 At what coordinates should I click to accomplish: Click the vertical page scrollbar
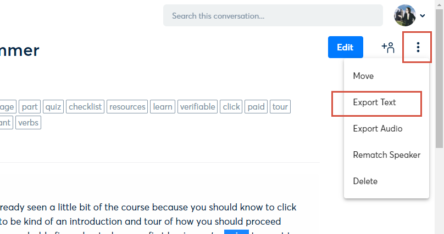coord(439,82)
